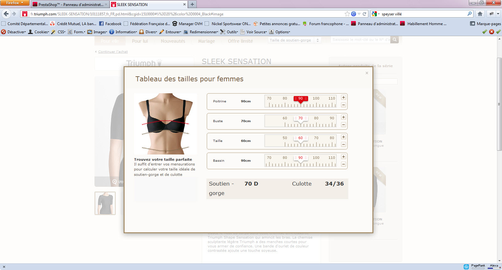The image size is (502, 270).
Task: Click the search magnifier in search box
Action: (x=470, y=14)
